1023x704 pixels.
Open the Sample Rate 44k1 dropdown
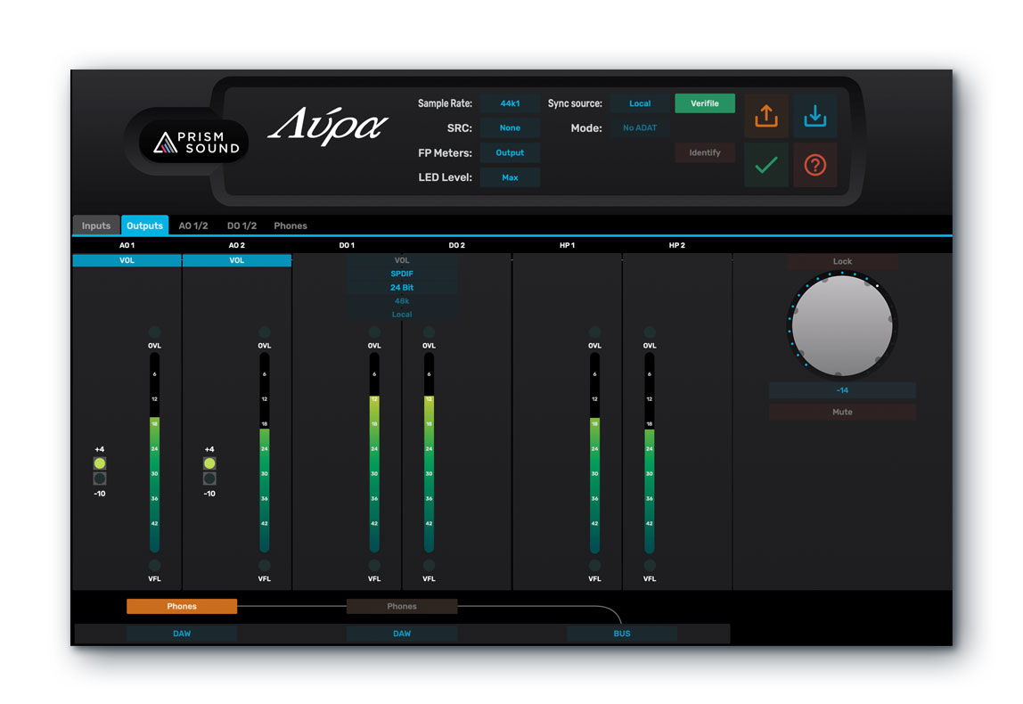pyautogui.click(x=510, y=103)
